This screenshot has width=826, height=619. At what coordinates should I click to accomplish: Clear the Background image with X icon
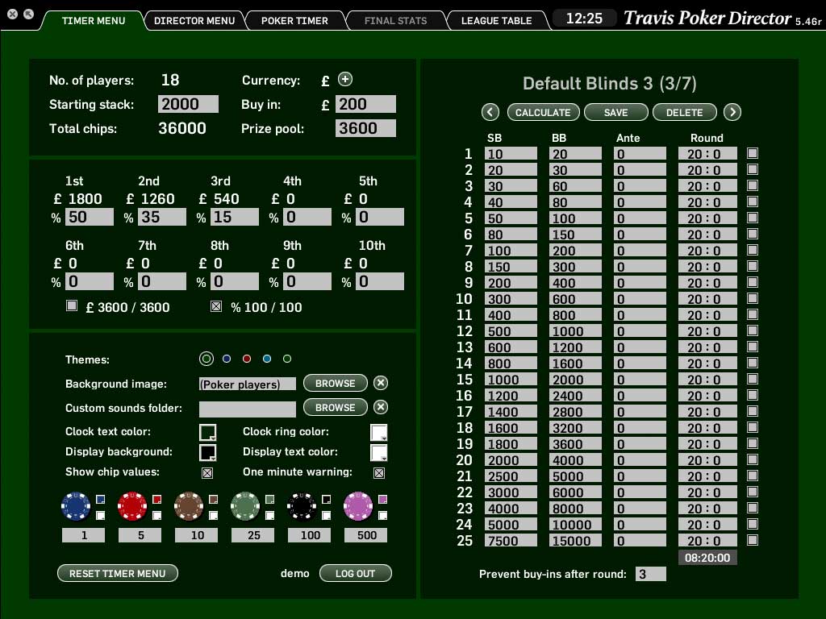[x=381, y=383]
